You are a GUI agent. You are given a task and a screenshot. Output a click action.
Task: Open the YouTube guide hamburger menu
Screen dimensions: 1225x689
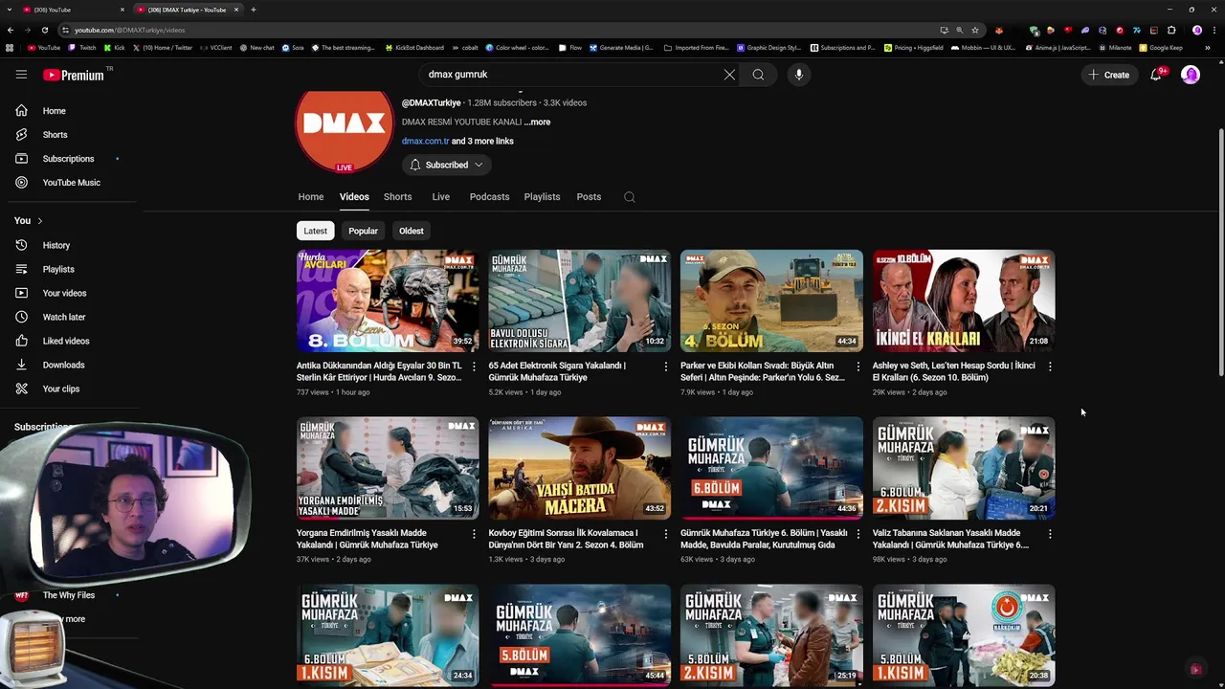(x=21, y=75)
